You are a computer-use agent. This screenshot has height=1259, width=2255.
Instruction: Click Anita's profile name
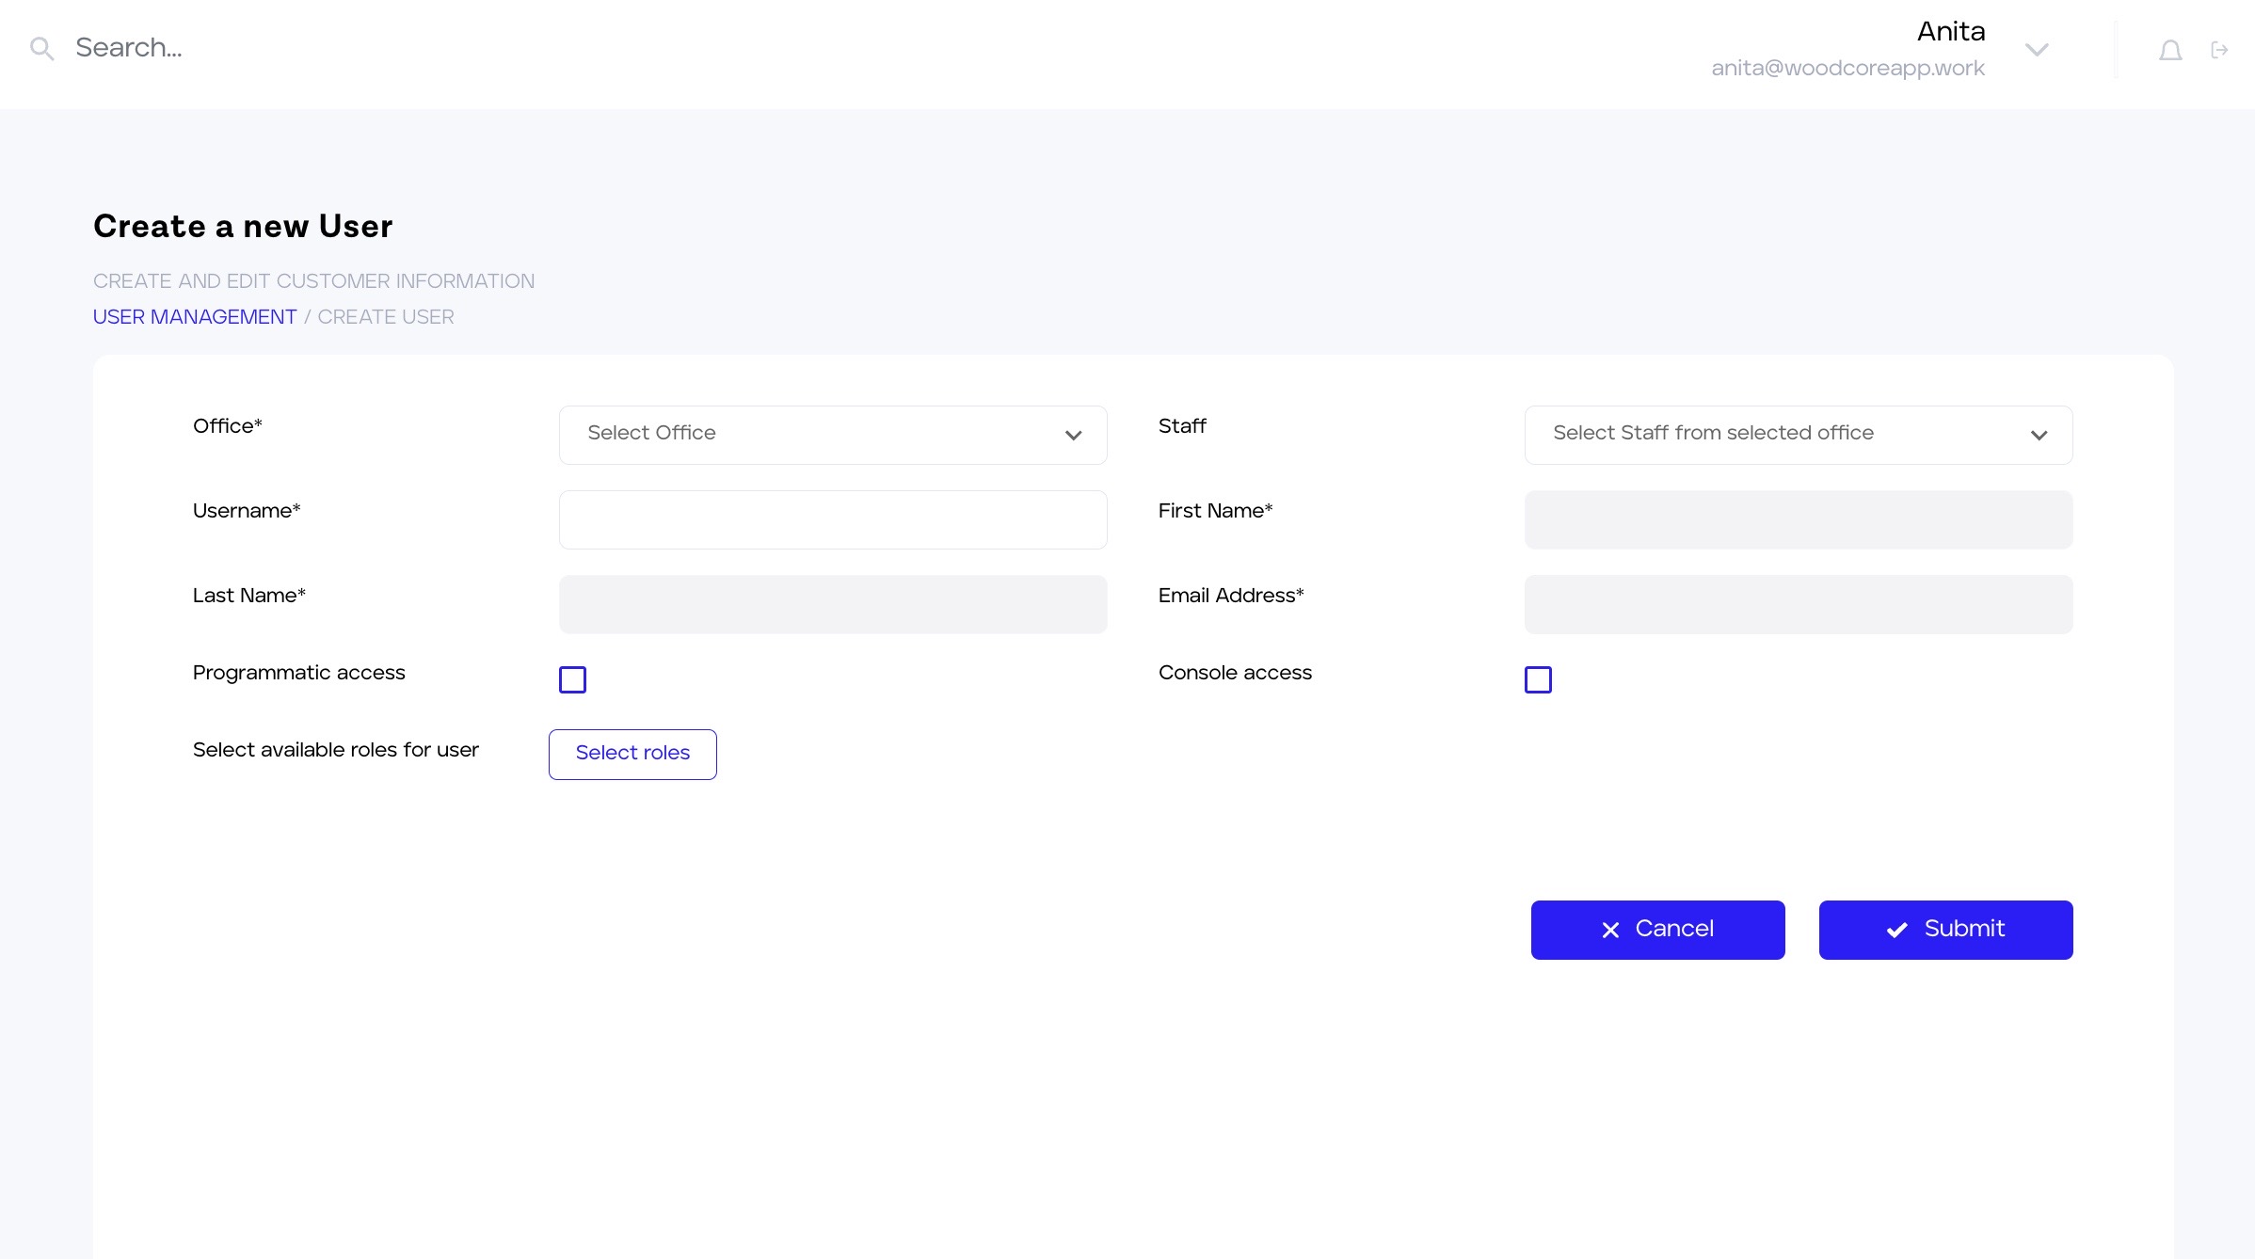pos(1950,32)
